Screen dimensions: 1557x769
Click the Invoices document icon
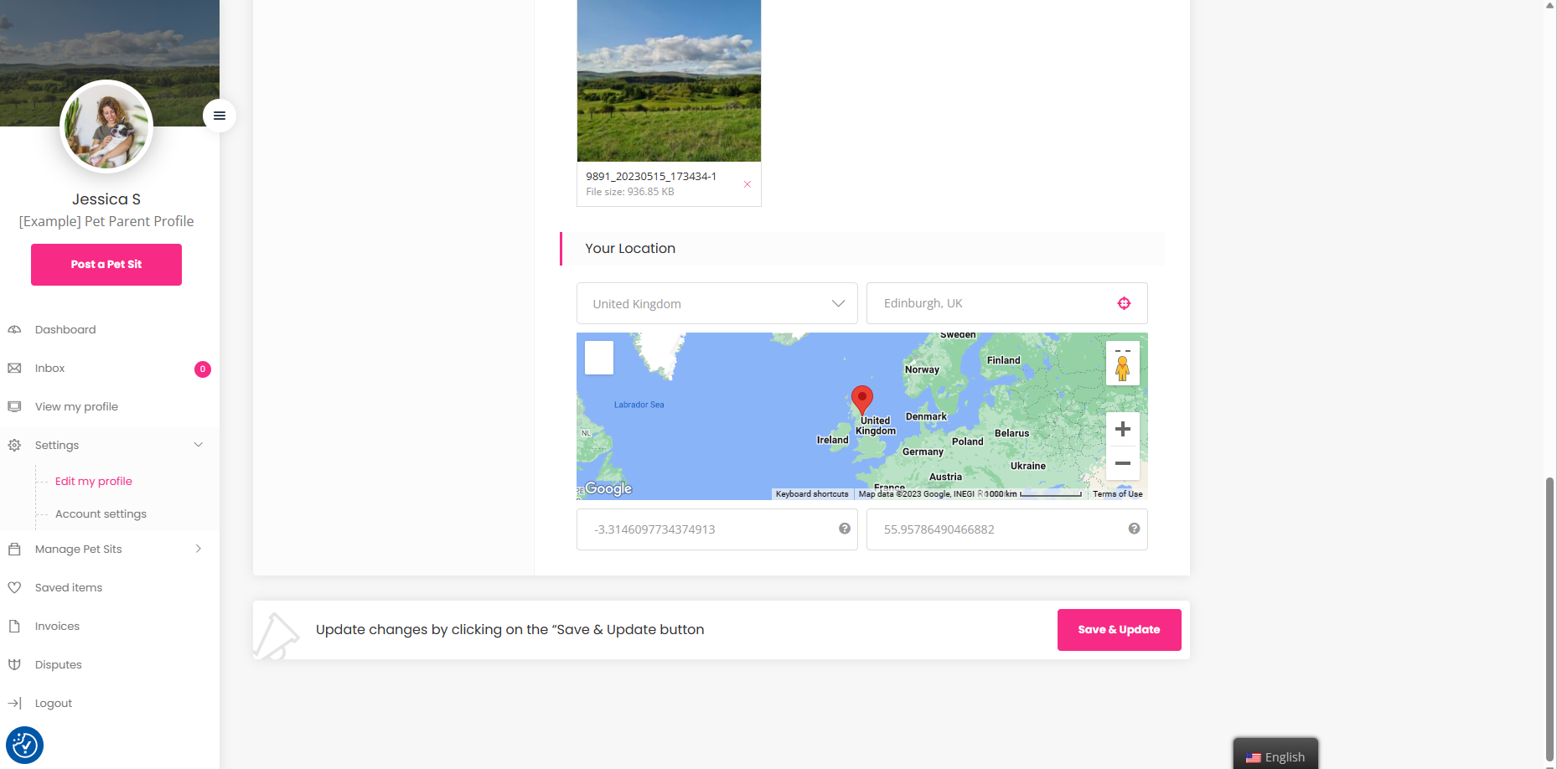[14, 627]
